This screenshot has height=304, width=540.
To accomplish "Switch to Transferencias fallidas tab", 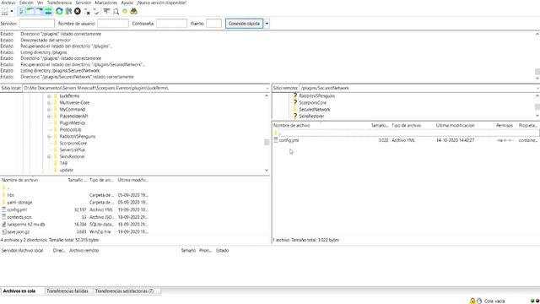I will tap(67, 291).
